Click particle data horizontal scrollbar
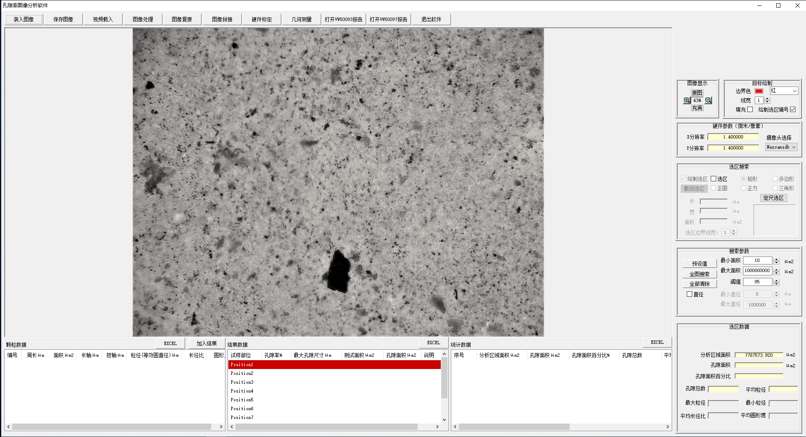Image resolution: width=806 pixels, height=437 pixels. [112, 427]
